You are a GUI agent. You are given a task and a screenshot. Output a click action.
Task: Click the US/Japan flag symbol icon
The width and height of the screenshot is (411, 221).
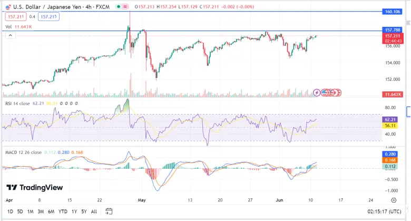8,7
